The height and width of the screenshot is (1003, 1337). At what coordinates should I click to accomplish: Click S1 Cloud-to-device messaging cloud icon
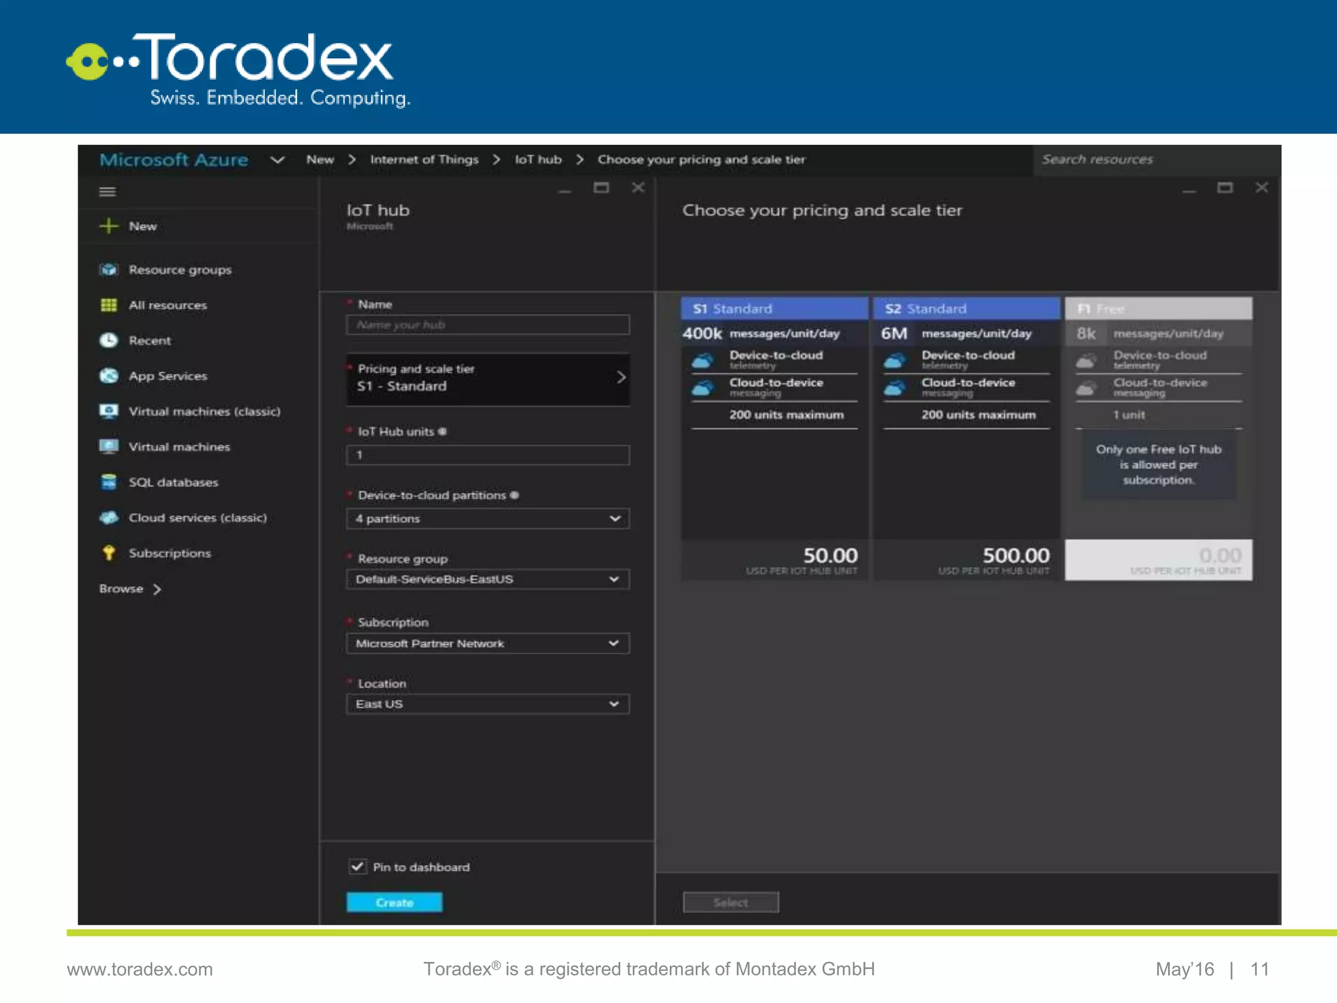tap(702, 388)
